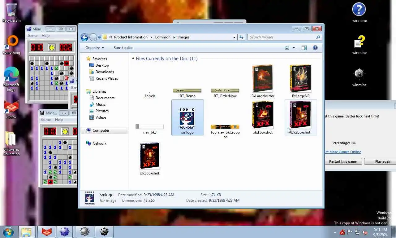Open Explorer help button
Viewport: 396px width, 238px height.
click(315, 48)
